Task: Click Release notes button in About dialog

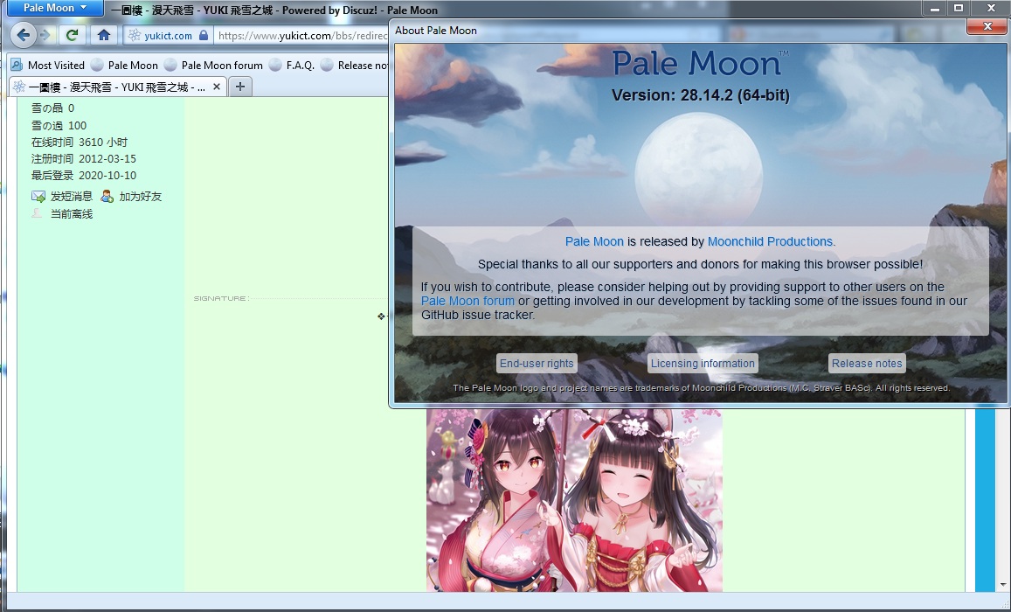Action: [867, 363]
